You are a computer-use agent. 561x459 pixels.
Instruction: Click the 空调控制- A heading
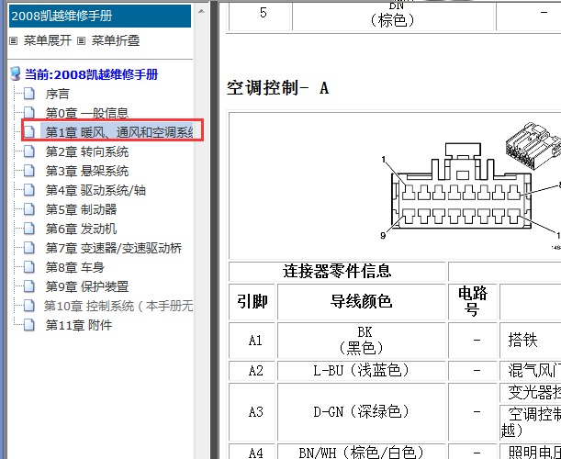point(277,87)
